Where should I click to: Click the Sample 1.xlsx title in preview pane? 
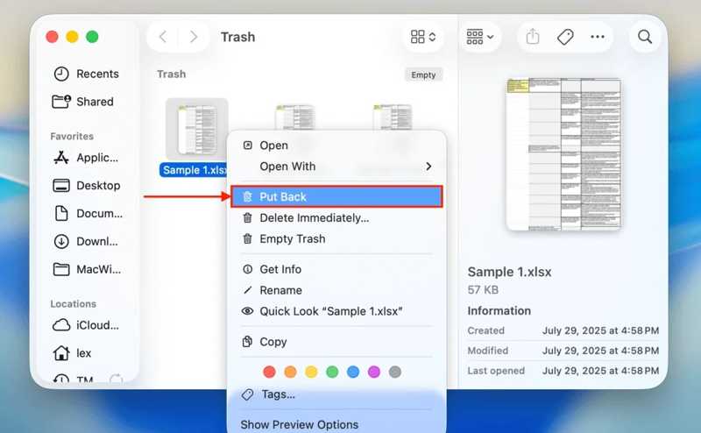pos(509,272)
